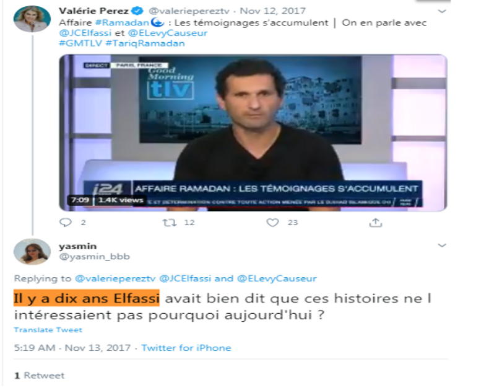Click Translate Tweet link
This screenshot has width=489, height=390.
tap(48, 330)
